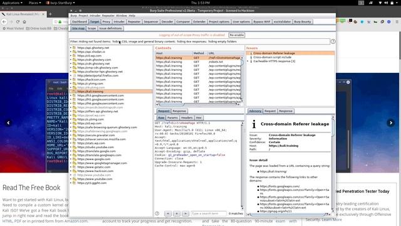Select https://www.hackison.com in site map

coord(95,171)
